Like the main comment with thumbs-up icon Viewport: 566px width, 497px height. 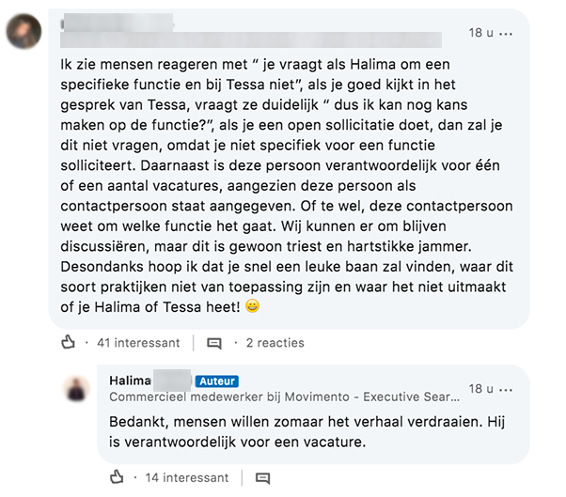[68, 343]
